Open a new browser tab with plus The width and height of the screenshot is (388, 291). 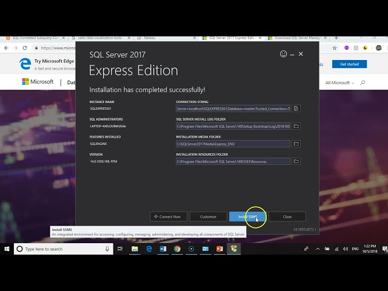point(336,38)
